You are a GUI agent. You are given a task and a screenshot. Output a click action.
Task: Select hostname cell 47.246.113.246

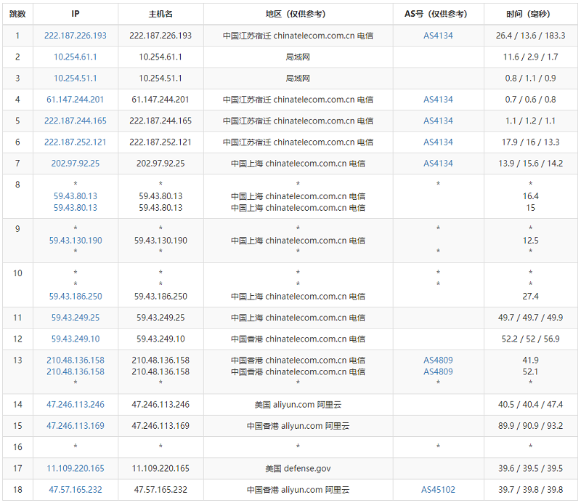pyautogui.click(x=161, y=404)
